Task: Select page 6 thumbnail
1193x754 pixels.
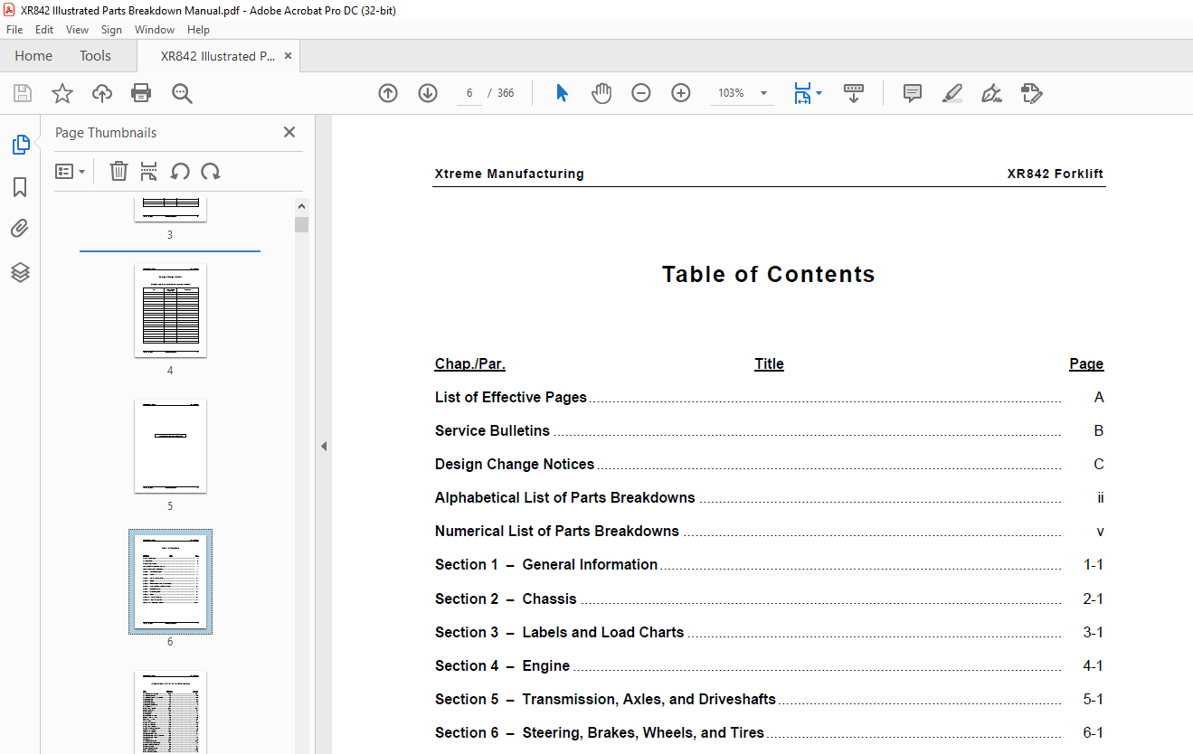Action: tap(170, 581)
